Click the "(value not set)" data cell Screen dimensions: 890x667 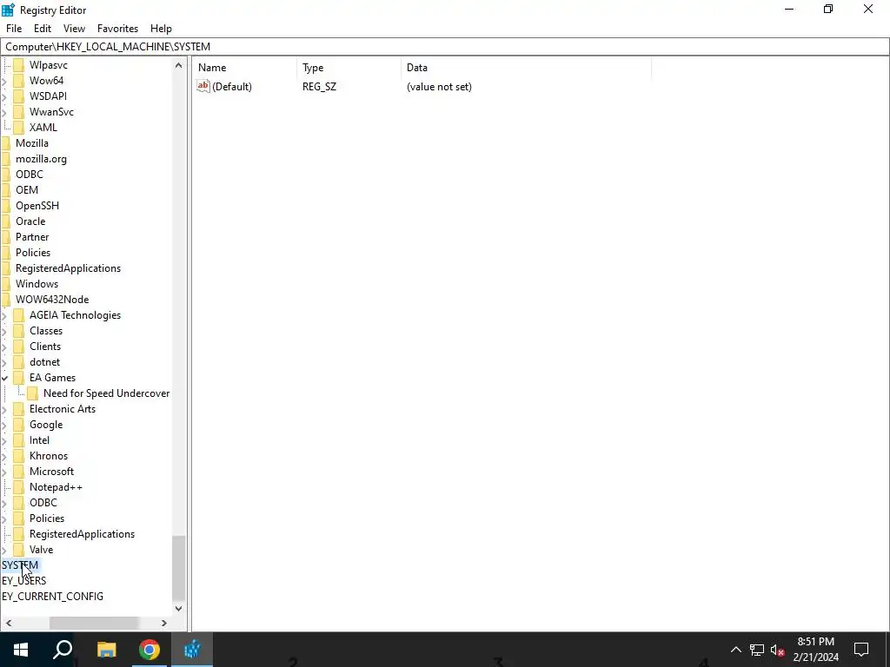pyautogui.click(x=439, y=87)
